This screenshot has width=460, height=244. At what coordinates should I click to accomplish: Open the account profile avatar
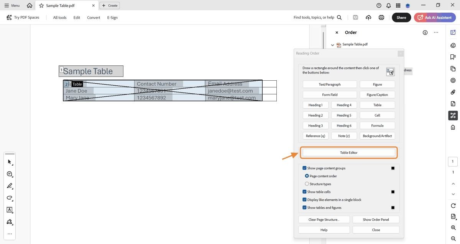click(408, 5)
